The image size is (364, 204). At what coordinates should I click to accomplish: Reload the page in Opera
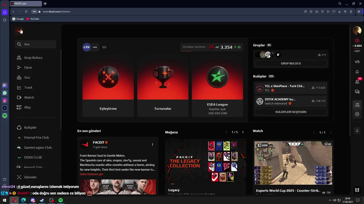[26, 12]
